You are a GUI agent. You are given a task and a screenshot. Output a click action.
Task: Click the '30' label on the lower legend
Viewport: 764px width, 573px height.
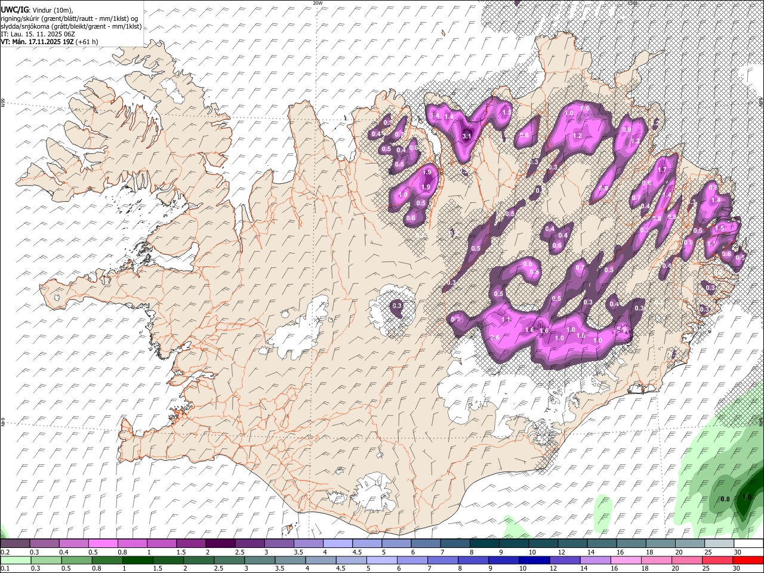[x=737, y=568]
